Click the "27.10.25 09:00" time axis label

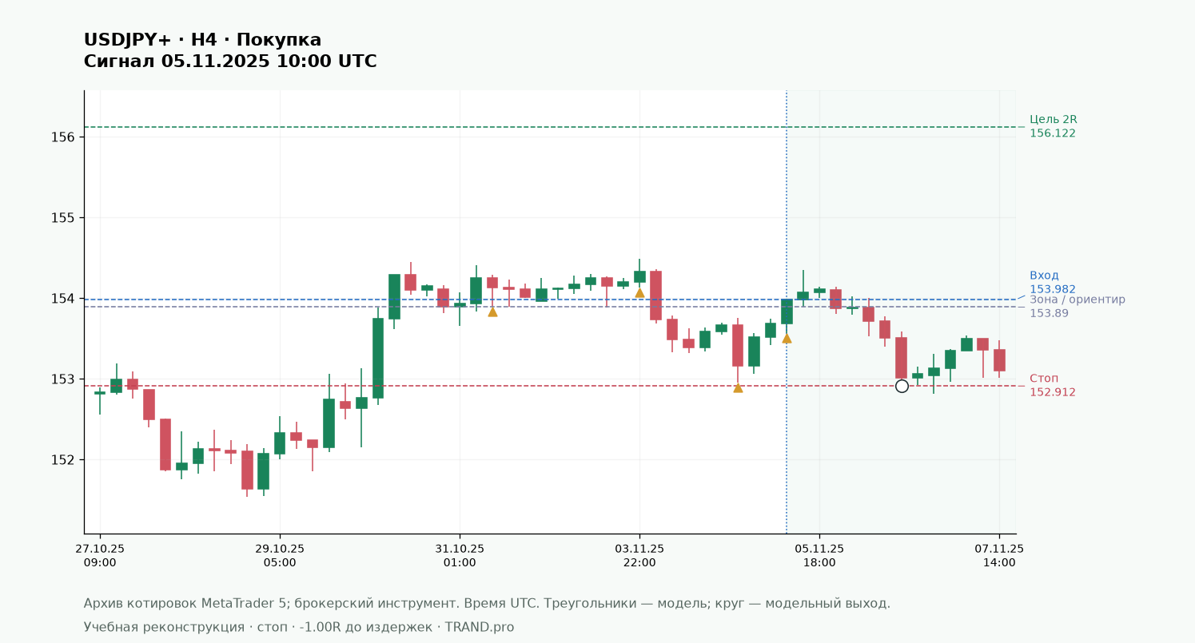[100, 556]
